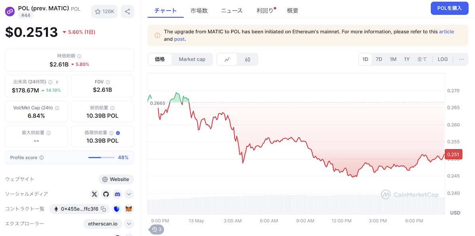Toggle chart to Market cap view
Viewport: 475px width, 236px height.
[x=192, y=59]
